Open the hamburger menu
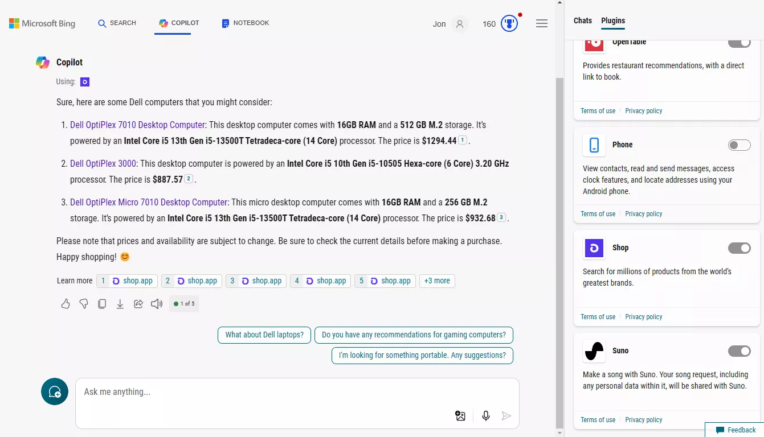764x437 pixels. pyautogui.click(x=542, y=24)
